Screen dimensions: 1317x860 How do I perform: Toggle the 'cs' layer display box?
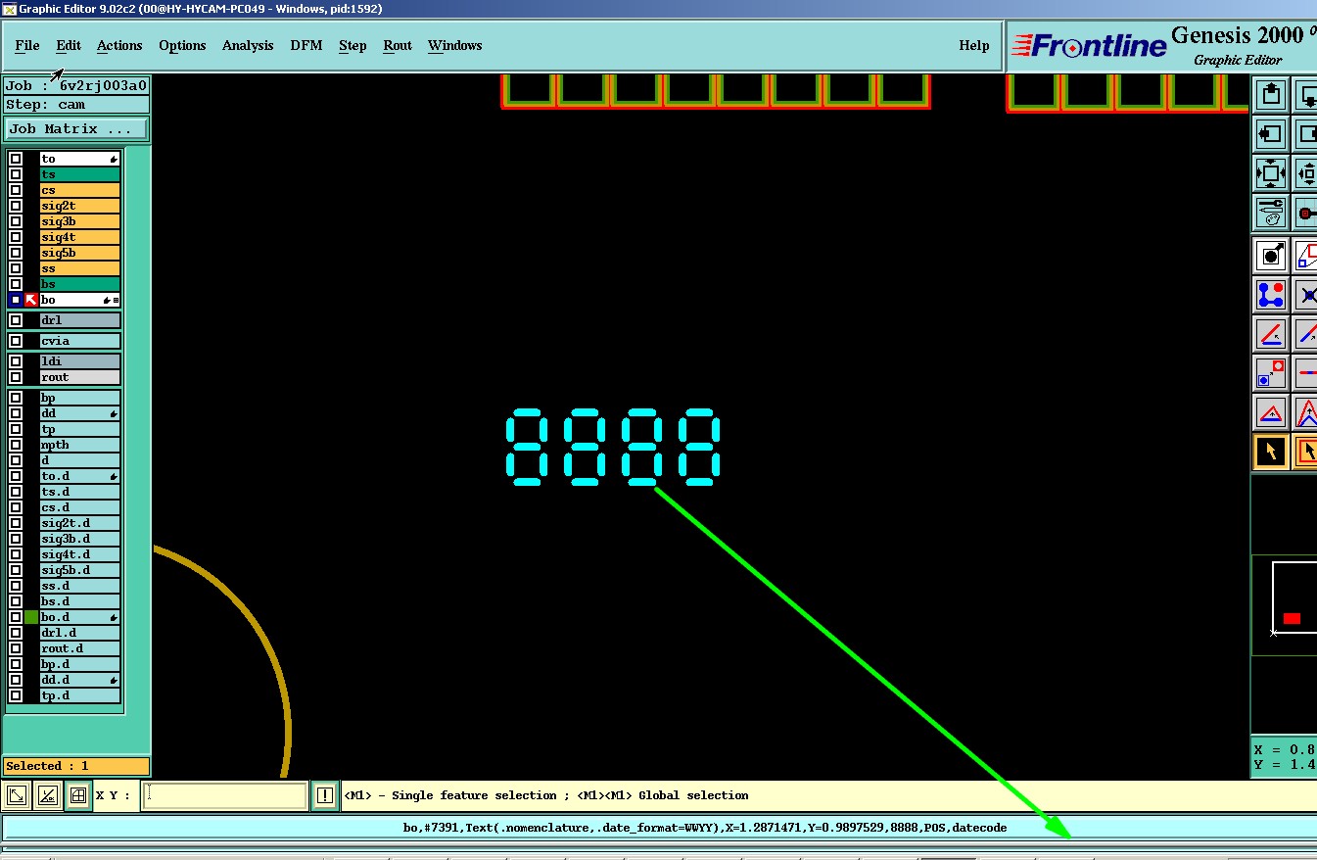click(16, 190)
